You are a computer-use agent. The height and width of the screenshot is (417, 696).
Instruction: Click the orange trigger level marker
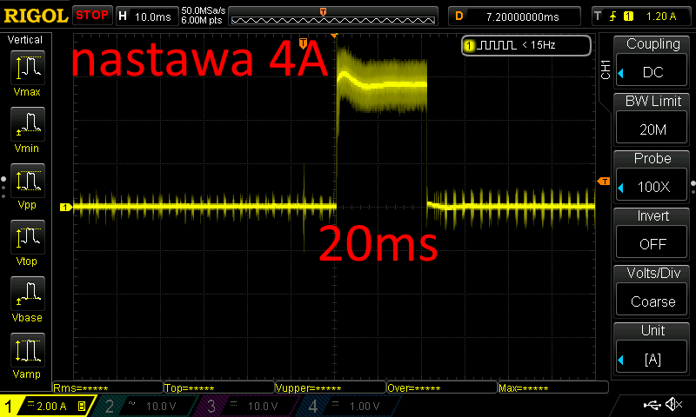coord(604,182)
